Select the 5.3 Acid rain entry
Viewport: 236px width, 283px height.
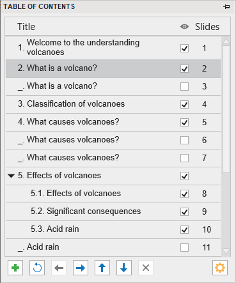113,229
